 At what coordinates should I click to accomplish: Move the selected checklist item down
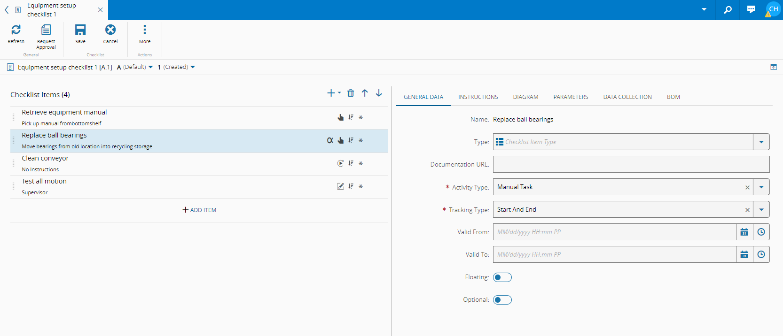coord(379,93)
